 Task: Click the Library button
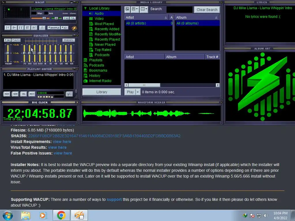click(x=102, y=92)
